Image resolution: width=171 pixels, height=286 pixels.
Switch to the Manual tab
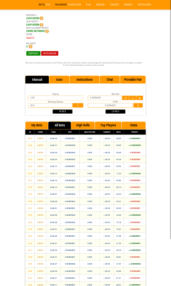[37, 79]
